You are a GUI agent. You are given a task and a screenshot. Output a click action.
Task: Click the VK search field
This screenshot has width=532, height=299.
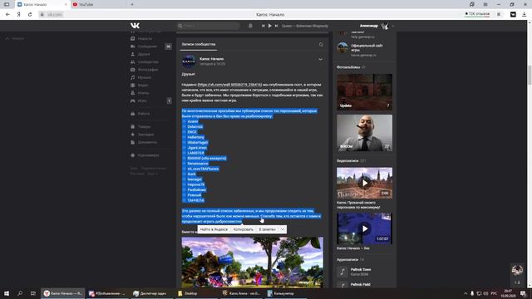coord(208,26)
